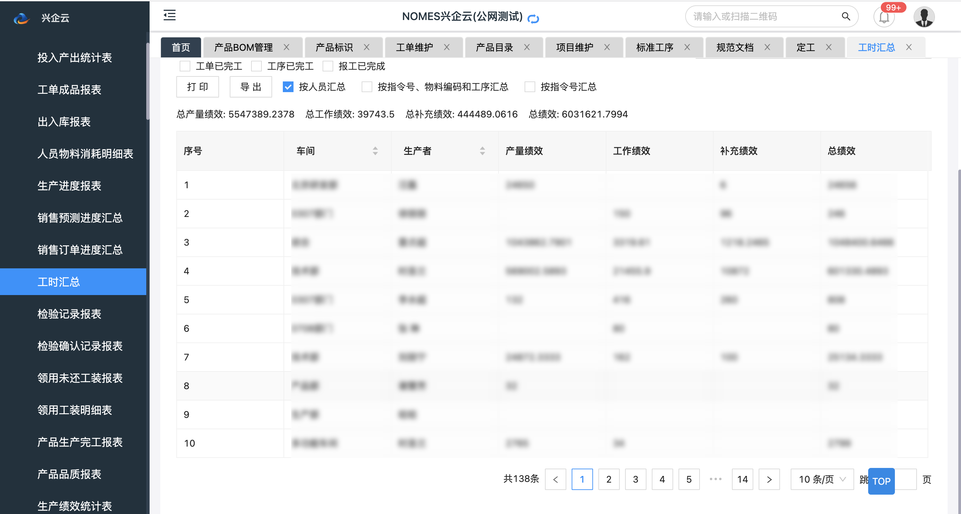Viewport: 961px width, 514px height.
Task: Open 销售预测进度汇总 in sidebar
Action: pyautogui.click(x=80, y=218)
